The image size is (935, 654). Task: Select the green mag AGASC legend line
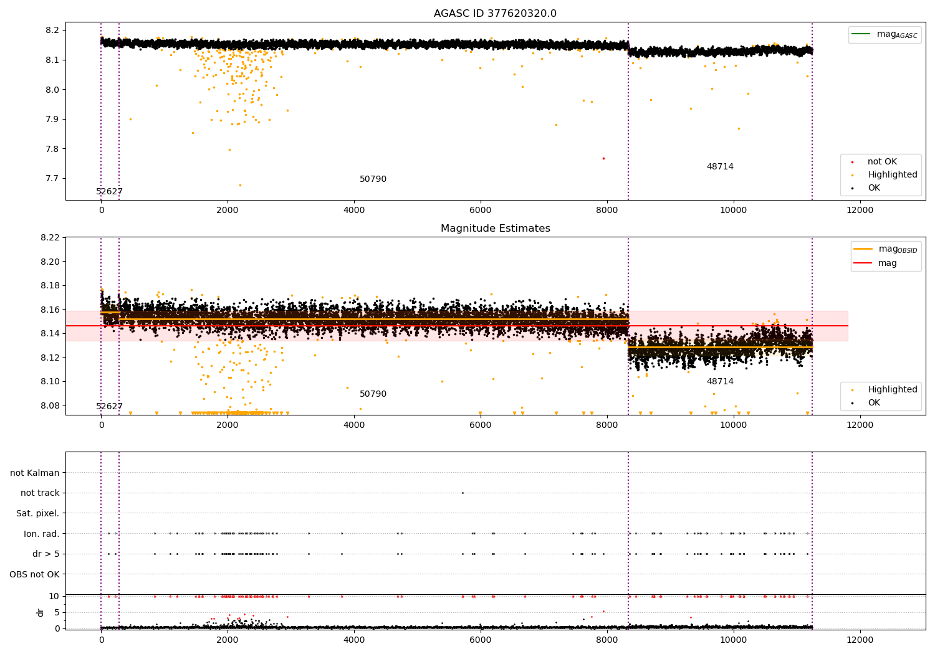pyautogui.click(x=862, y=34)
